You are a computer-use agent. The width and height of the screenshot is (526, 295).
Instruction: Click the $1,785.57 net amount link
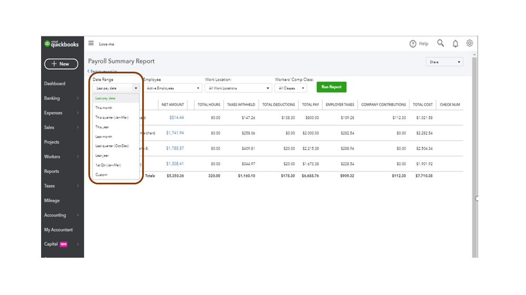pyautogui.click(x=175, y=149)
